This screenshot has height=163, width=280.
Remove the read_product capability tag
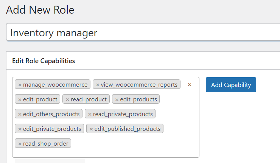67,99
